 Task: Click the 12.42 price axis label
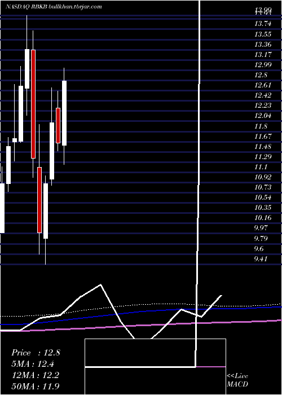[x=263, y=95]
